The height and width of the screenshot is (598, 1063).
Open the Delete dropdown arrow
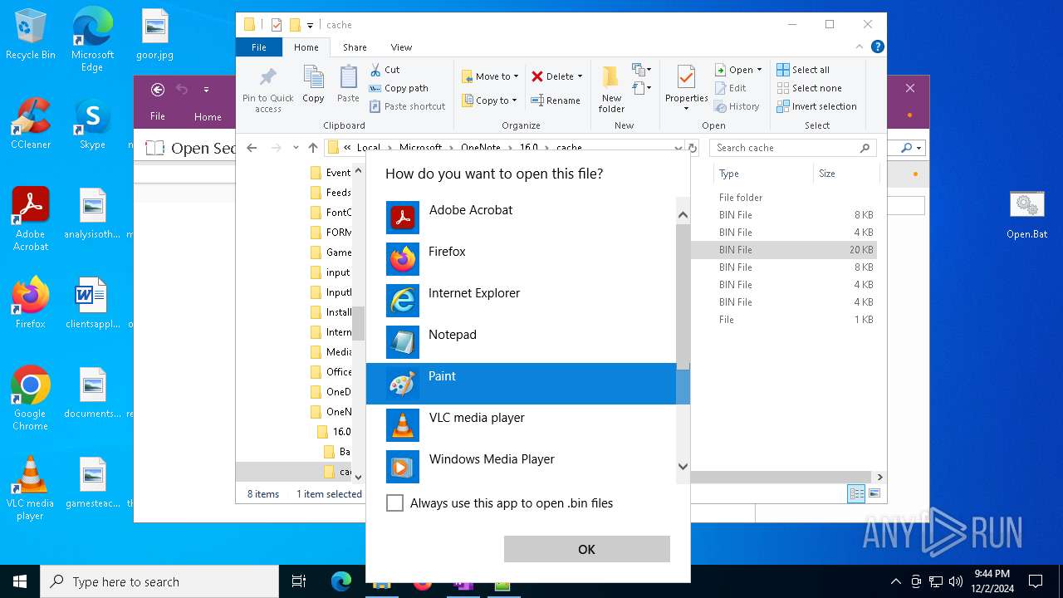[x=580, y=76]
